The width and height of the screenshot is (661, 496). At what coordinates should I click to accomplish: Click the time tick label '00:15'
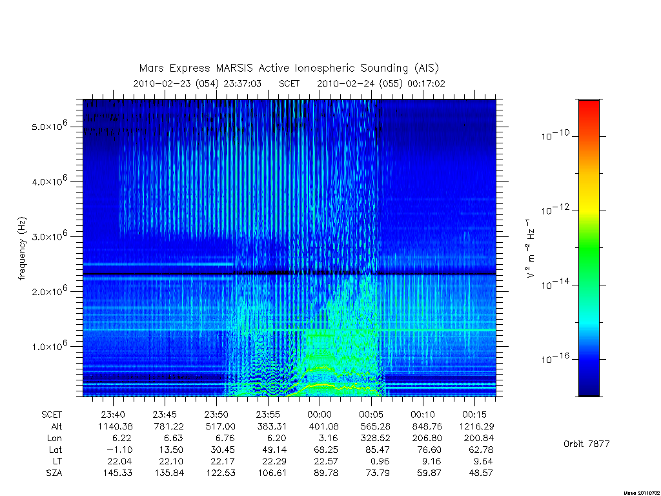474,415
